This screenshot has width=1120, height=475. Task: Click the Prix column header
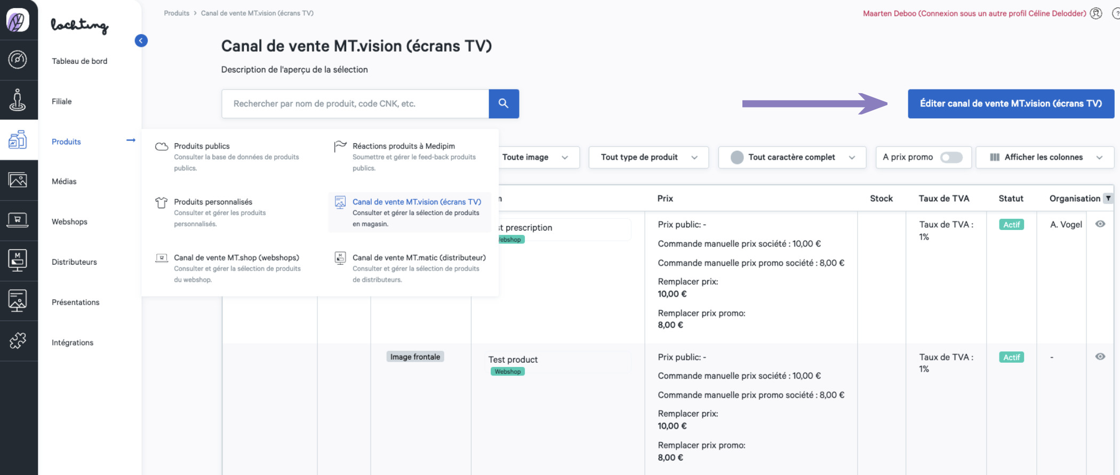tap(665, 199)
